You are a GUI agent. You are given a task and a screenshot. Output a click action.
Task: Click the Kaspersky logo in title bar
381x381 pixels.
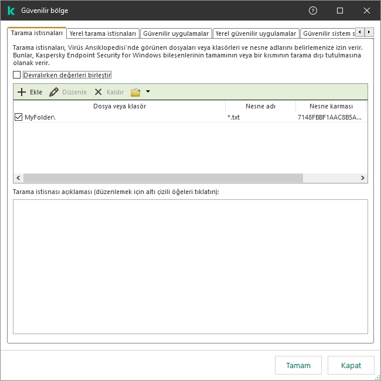11,11
